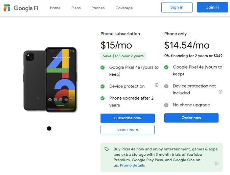This screenshot has width=230, height=175.
Task: Click the Order now button
Action: [191, 118]
